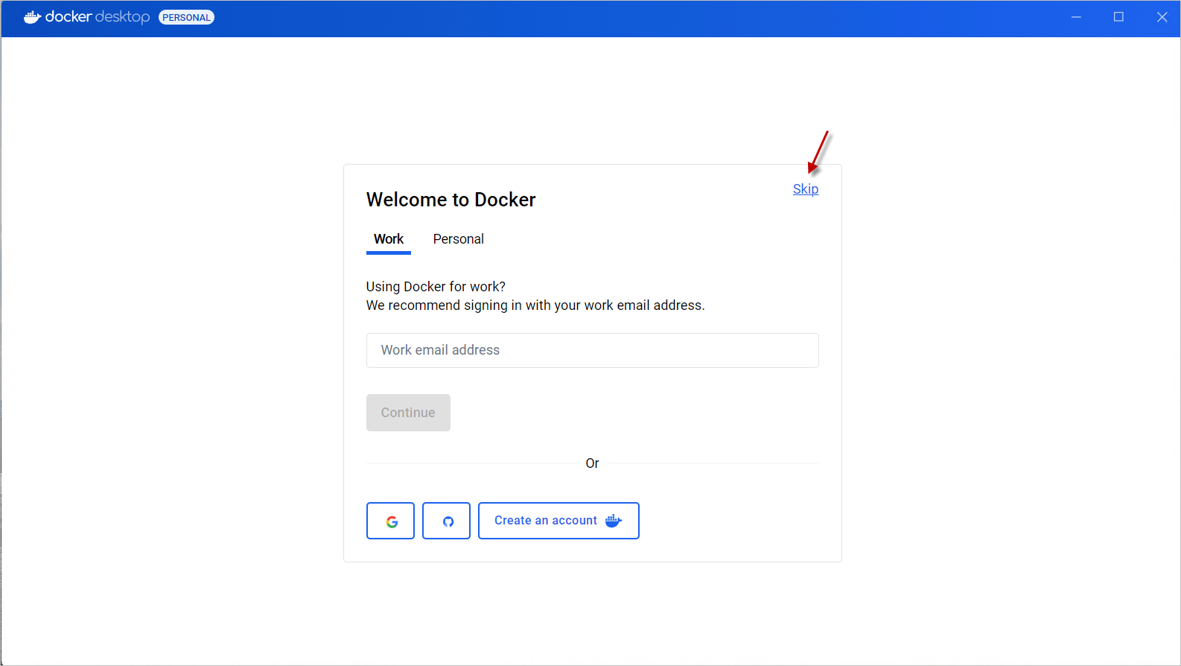Screen dimensions: 1181x666
Task: Click the PERSONAL plan badge
Action: pyautogui.click(x=186, y=17)
